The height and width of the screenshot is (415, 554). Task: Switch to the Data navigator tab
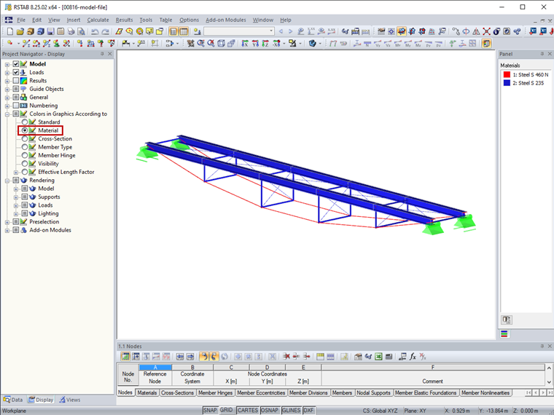[x=13, y=400]
